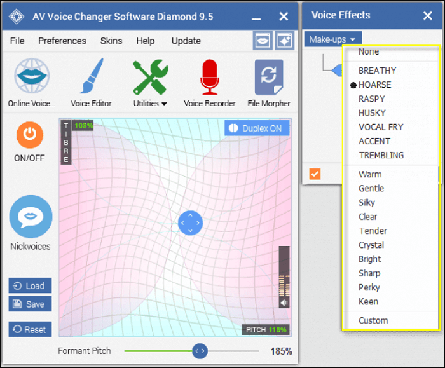This screenshot has height=368, width=445.
Task: Click the Nickvoices speech bubble icon
Action: point(31,217)
